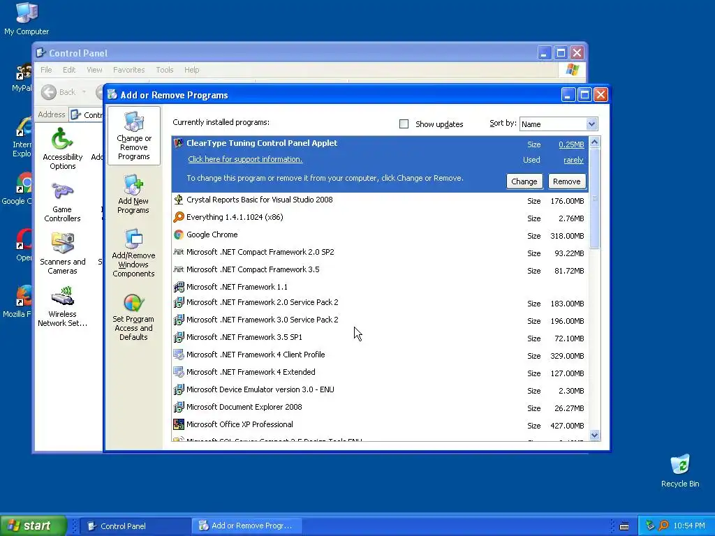Open File menu in Control Panel window

tap(46, 70)
